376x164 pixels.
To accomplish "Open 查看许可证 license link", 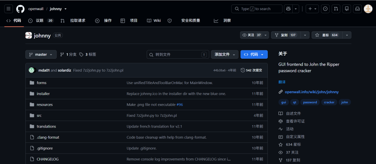I will [x=292, y=121].
